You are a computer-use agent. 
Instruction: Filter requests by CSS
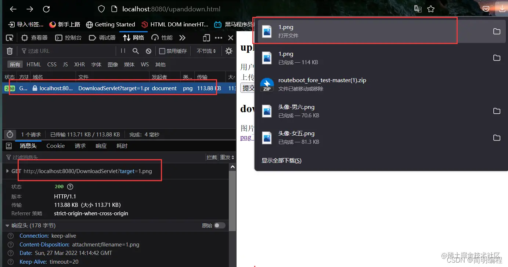[52, 65]
